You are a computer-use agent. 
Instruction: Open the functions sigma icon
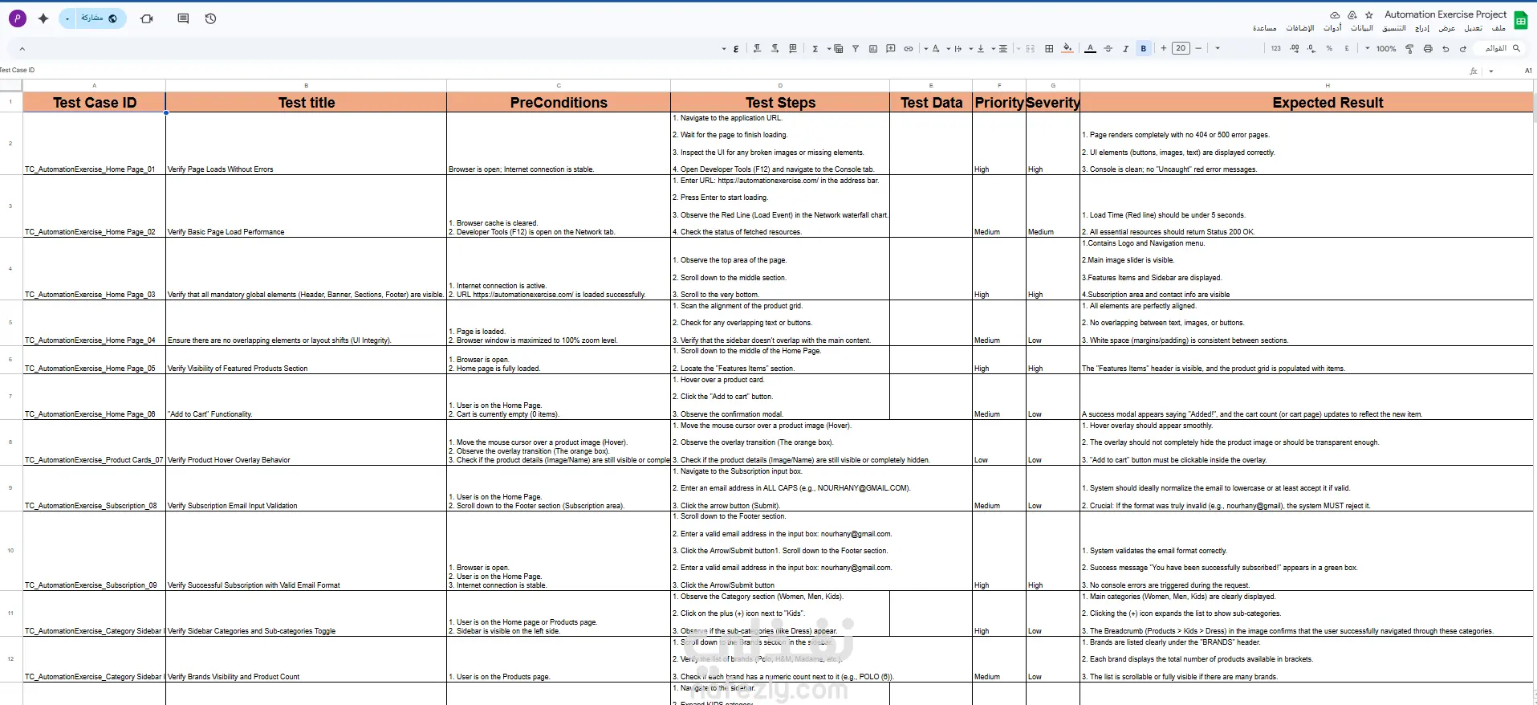pyautogui.click(x=815, y=48)
